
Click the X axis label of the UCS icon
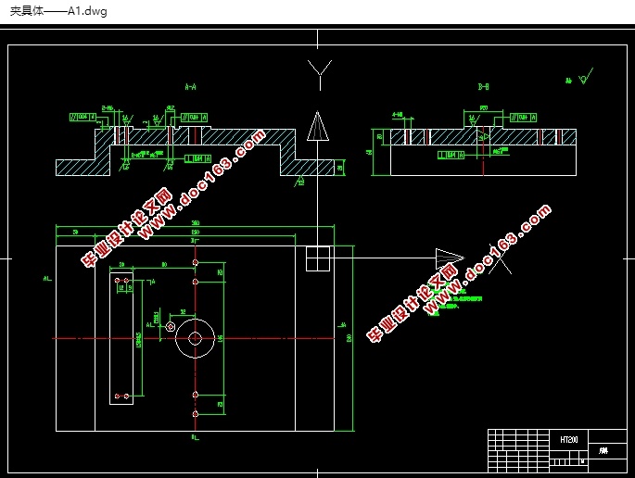[500, 259]
